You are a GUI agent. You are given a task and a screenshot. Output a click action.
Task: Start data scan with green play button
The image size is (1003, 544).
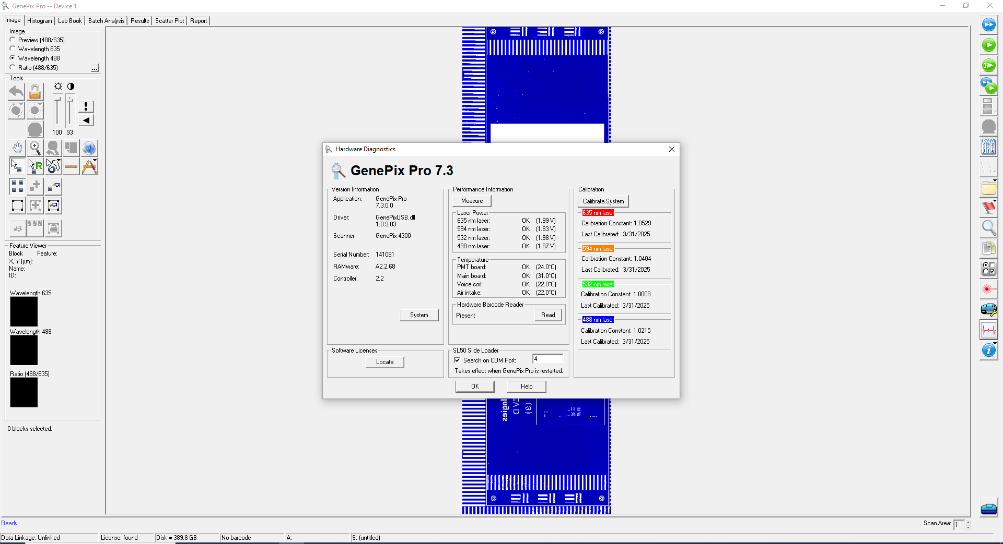point(988,45)
